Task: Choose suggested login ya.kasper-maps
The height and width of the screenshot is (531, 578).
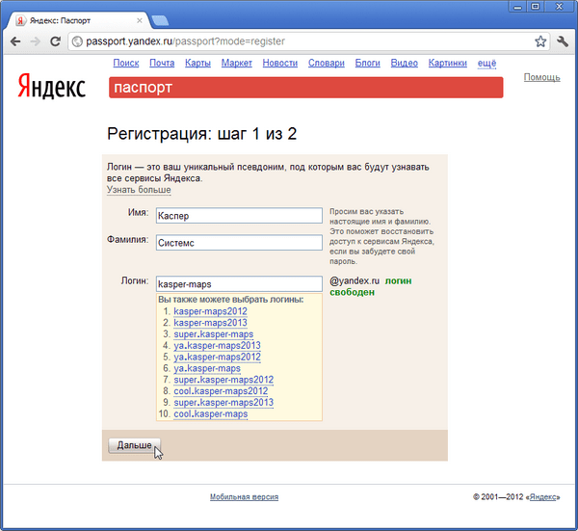Action: click(207, 368)
